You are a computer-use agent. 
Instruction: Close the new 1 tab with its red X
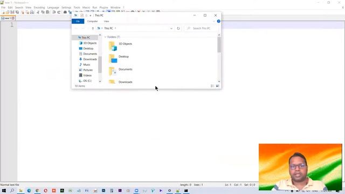(x=13, y=18)
